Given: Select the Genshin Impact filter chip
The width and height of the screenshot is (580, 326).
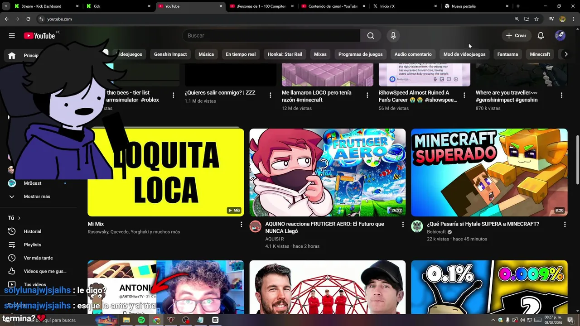Looking at the screenshot, I should 170,54.
